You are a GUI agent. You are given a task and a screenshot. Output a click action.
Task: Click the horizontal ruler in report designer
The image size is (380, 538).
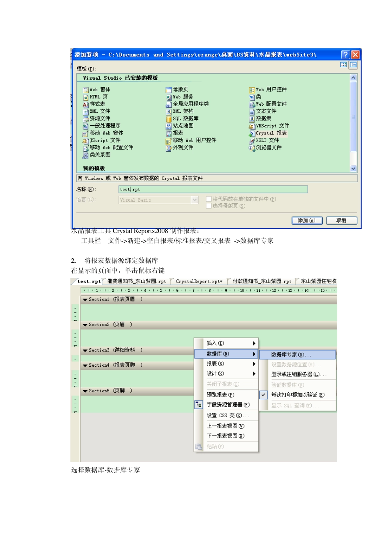tap(209, 291)
